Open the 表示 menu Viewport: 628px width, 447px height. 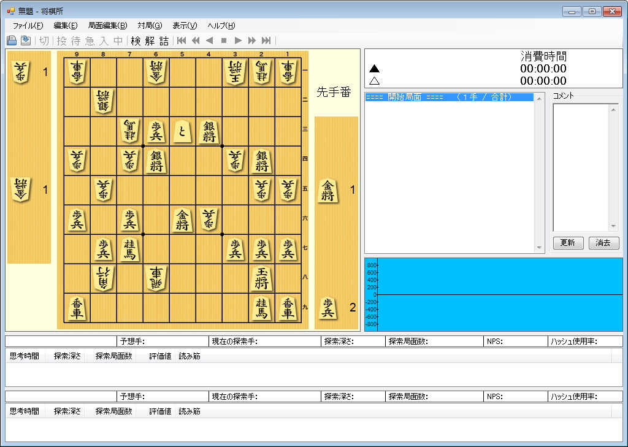[185, 25]
